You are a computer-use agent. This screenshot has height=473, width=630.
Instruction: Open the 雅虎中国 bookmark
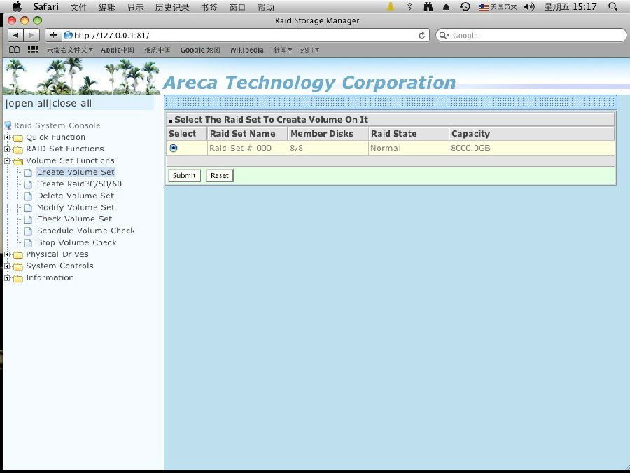157,50
